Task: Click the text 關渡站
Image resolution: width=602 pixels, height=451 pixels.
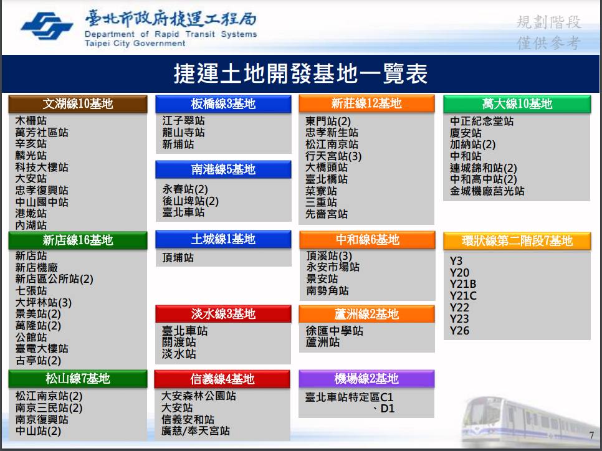Action: click(179, 342)
